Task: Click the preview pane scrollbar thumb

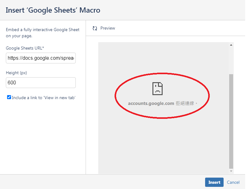Action: [x=231, y=121]
